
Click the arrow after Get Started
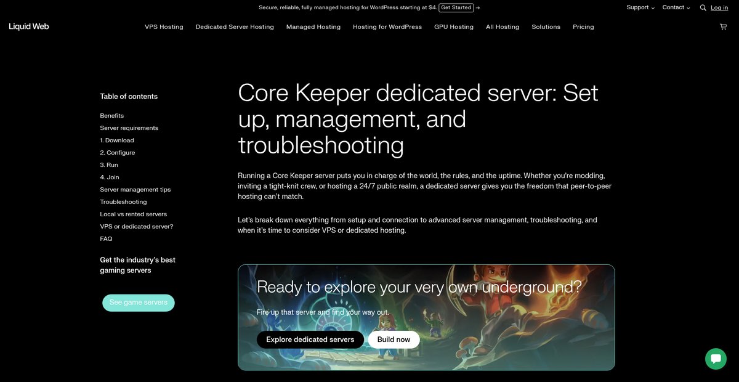478,8
